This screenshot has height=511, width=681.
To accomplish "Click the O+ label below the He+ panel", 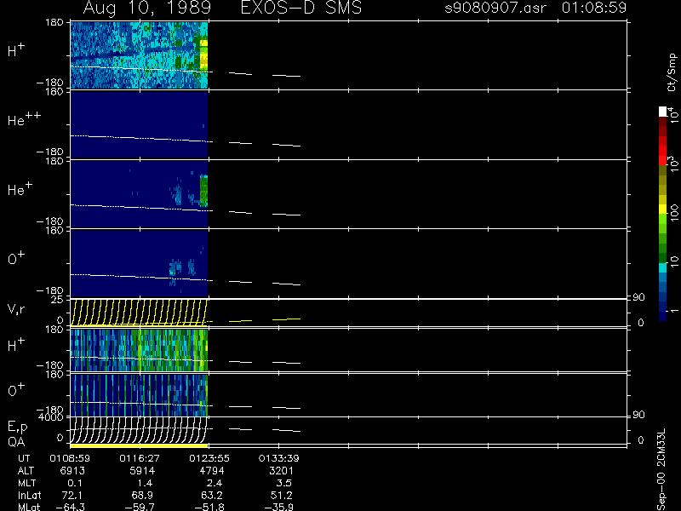I will click(x=16, y=259).
